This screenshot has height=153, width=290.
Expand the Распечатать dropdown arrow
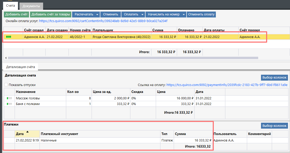coord(97,15)
